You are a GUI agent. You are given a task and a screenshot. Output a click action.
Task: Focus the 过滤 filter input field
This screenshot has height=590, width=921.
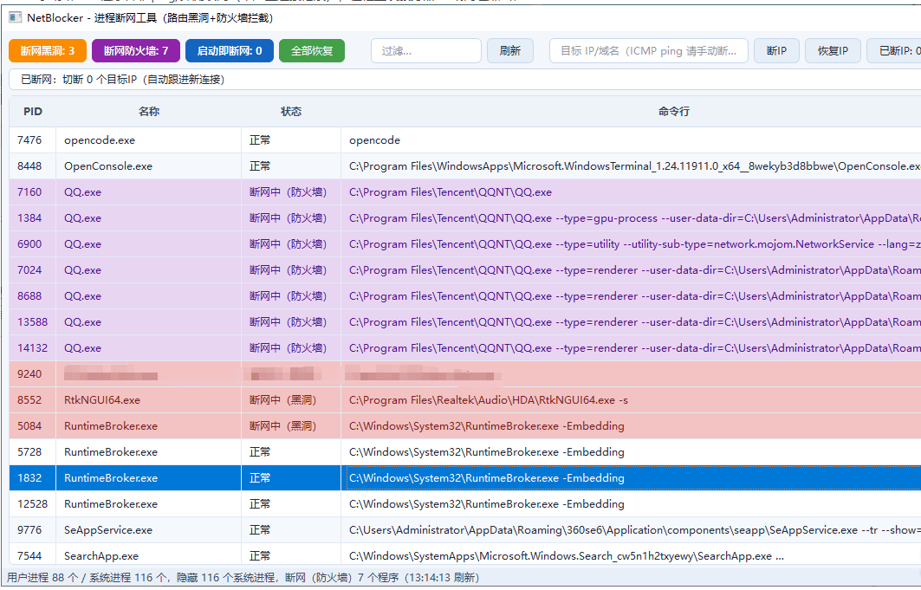[426, 51]
